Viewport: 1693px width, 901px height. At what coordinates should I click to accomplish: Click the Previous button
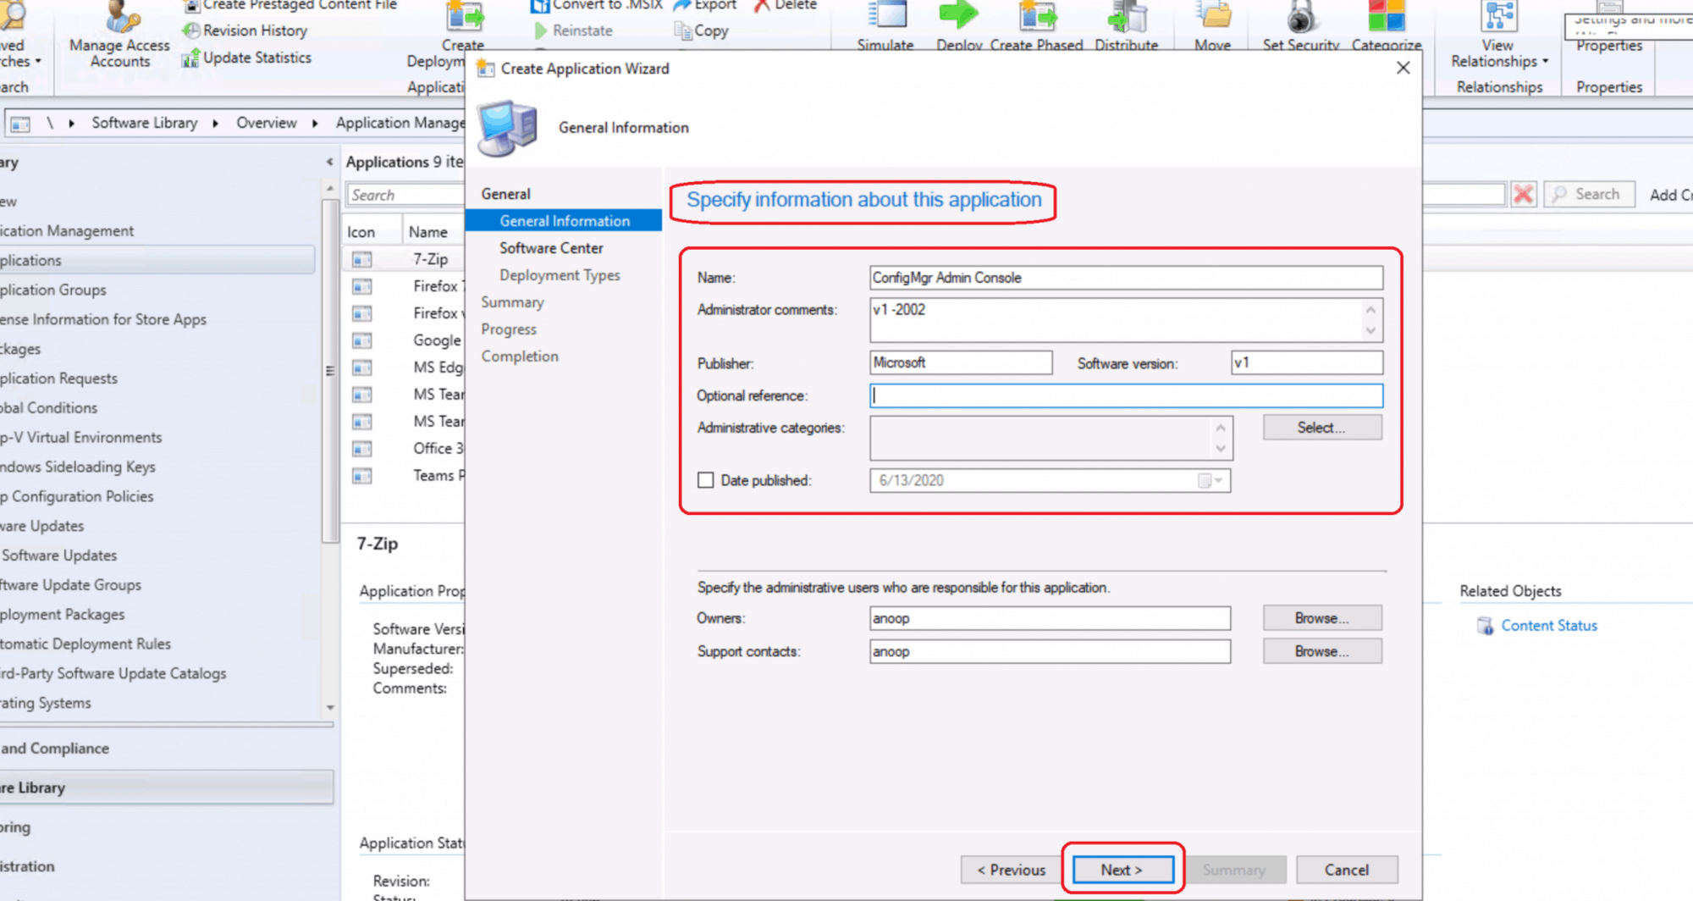[1012, 870]
